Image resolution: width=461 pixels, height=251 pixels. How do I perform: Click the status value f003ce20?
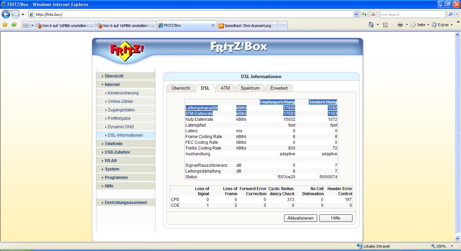(x=286, y=177)
